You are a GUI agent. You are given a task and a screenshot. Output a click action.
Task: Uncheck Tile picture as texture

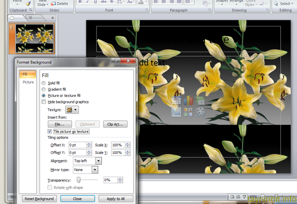(50, 132)
